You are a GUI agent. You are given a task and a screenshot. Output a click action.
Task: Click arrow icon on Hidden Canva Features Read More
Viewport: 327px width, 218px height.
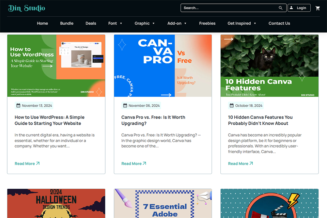click(x=251, y=163)
